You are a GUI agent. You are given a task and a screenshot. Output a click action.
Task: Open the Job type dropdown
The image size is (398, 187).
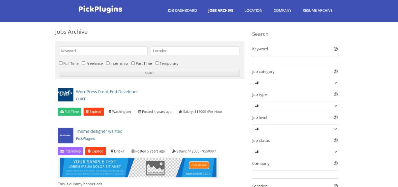point(295,106)
